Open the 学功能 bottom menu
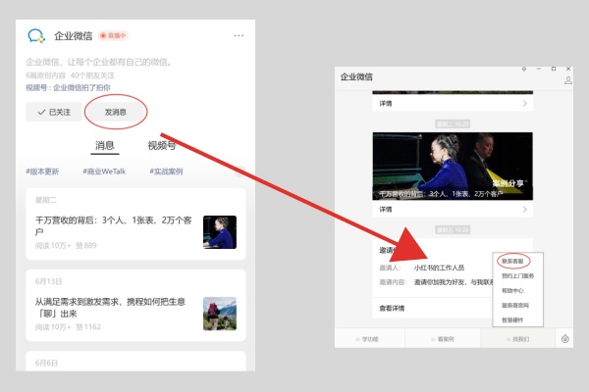 pyautogui.click(x=370, y=339)
